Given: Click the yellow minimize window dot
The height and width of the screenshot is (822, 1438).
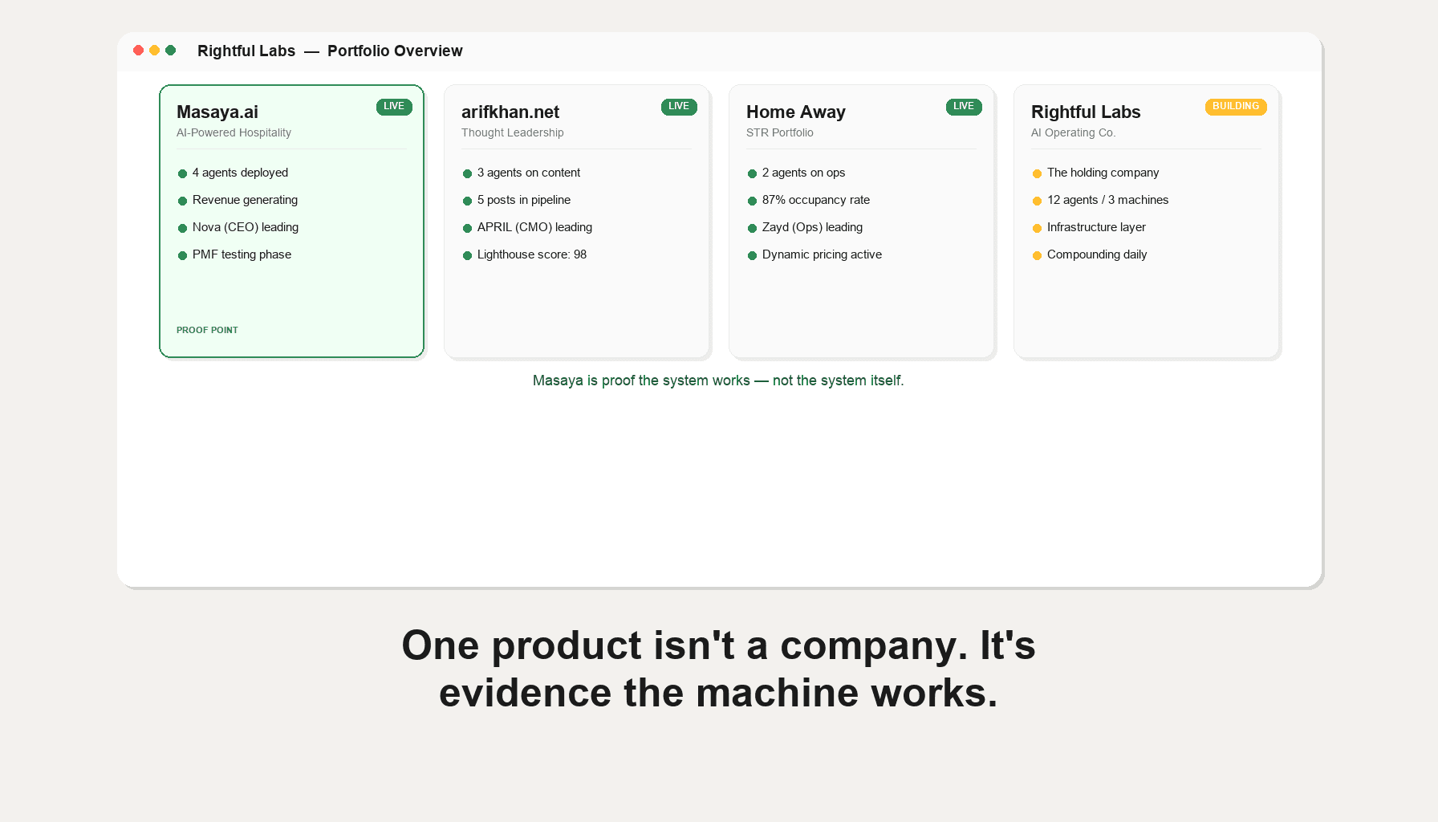Looking at the screenshot, I should [x=154, y=51].
